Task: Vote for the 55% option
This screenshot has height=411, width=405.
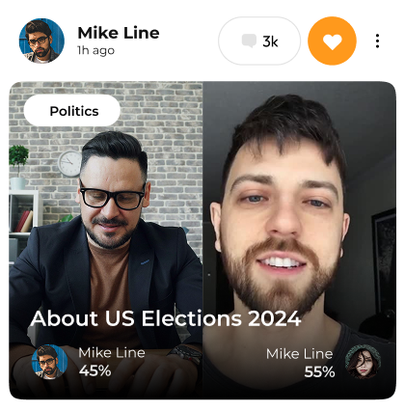Action: [319, 372]
